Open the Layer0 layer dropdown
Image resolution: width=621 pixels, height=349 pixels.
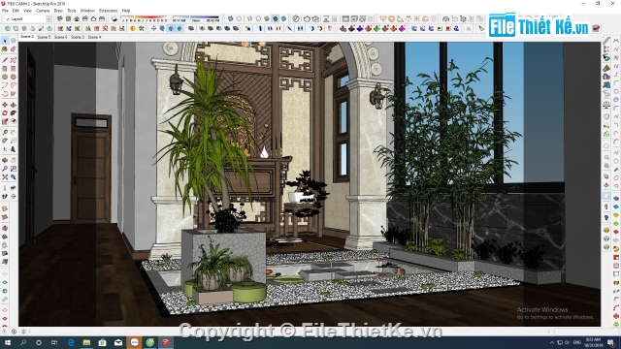click(x=28, y=18)
